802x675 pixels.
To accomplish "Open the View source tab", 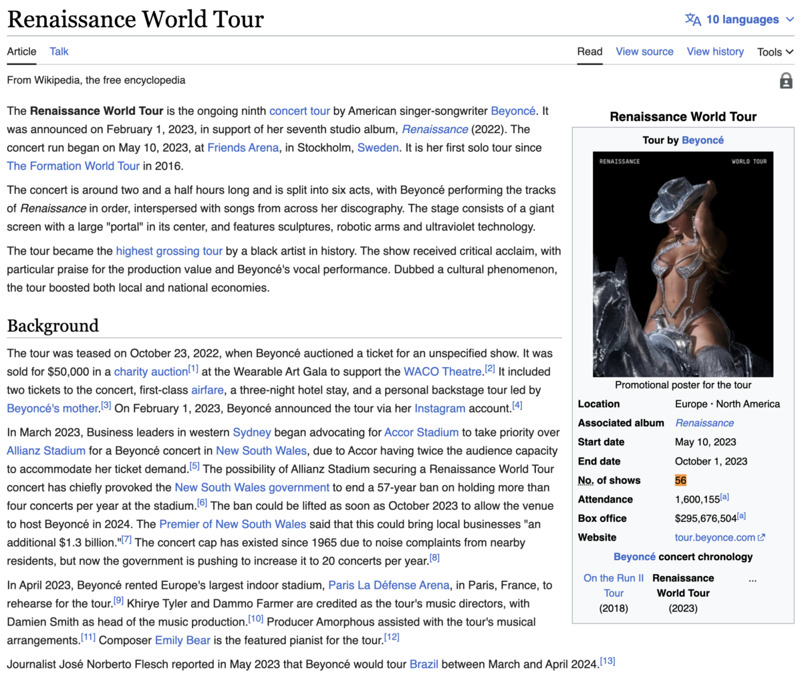I will (644, 51).
